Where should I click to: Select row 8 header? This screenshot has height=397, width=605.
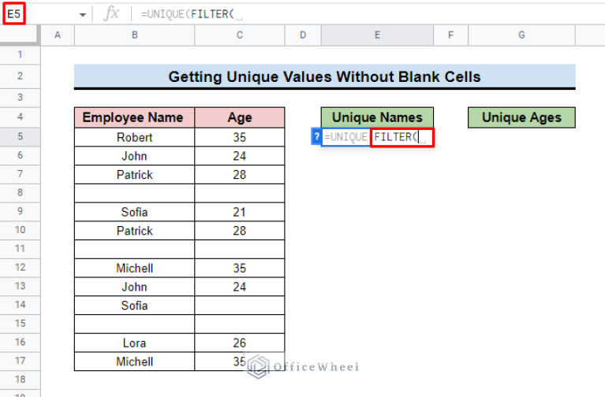[x=20, y=192]
